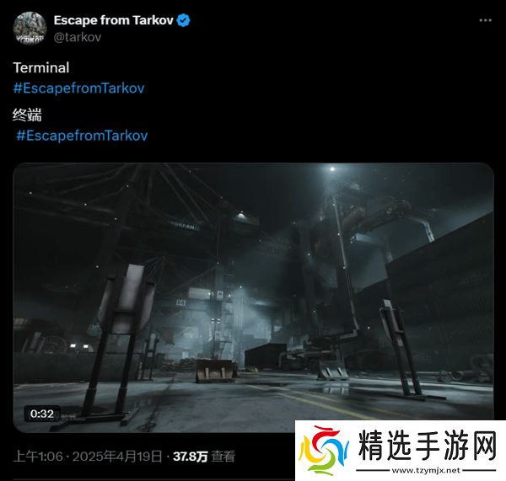Select the Terminal tweet text
506x481 pixels.
coord(41,67)
